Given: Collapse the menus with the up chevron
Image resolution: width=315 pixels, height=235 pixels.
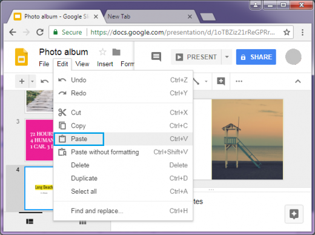Looking at the screenshot, I should click(x=298, y=81).
